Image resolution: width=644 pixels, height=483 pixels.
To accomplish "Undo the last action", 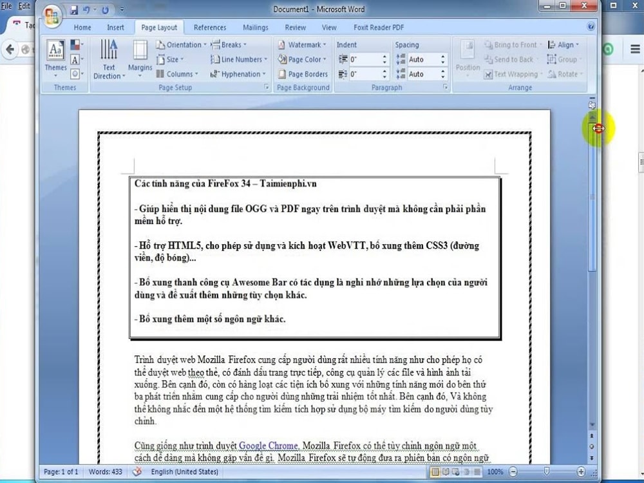I will click(x=86, y=10).
